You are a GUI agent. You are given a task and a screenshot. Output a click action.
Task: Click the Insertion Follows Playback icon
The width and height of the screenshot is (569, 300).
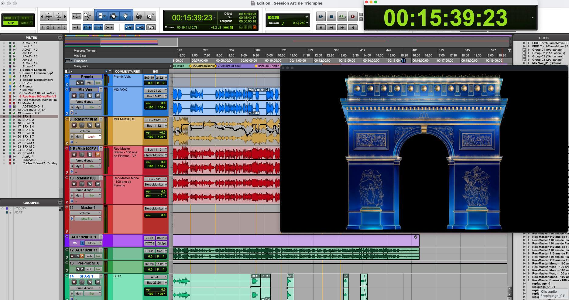click(x=109, y=27)
